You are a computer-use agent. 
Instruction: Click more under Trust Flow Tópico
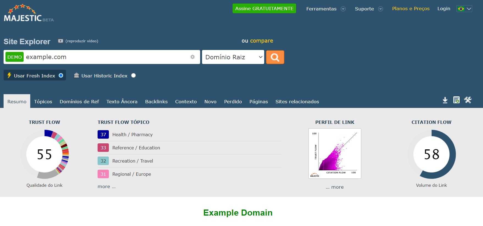[x=106, y=186]
